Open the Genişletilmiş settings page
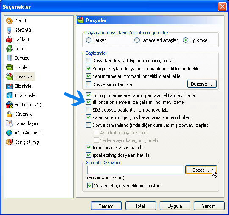Viewport: 229px width, 215px height. tap(27, 142)
